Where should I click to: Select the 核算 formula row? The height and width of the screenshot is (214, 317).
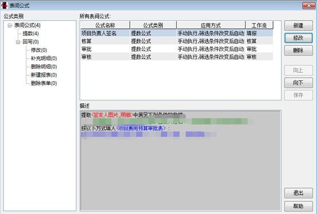coord(177,41)
